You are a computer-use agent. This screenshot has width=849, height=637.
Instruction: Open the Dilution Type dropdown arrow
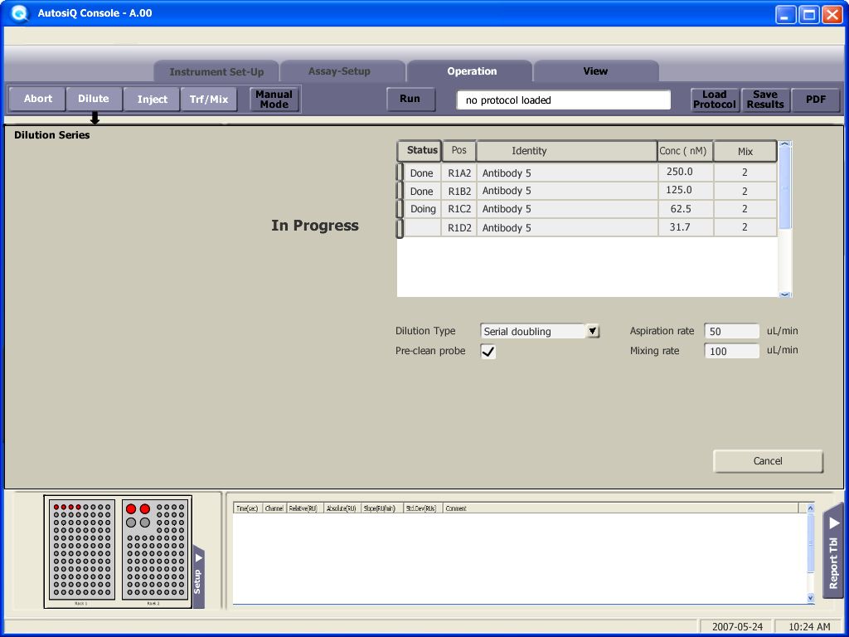[x=593, y=331]
